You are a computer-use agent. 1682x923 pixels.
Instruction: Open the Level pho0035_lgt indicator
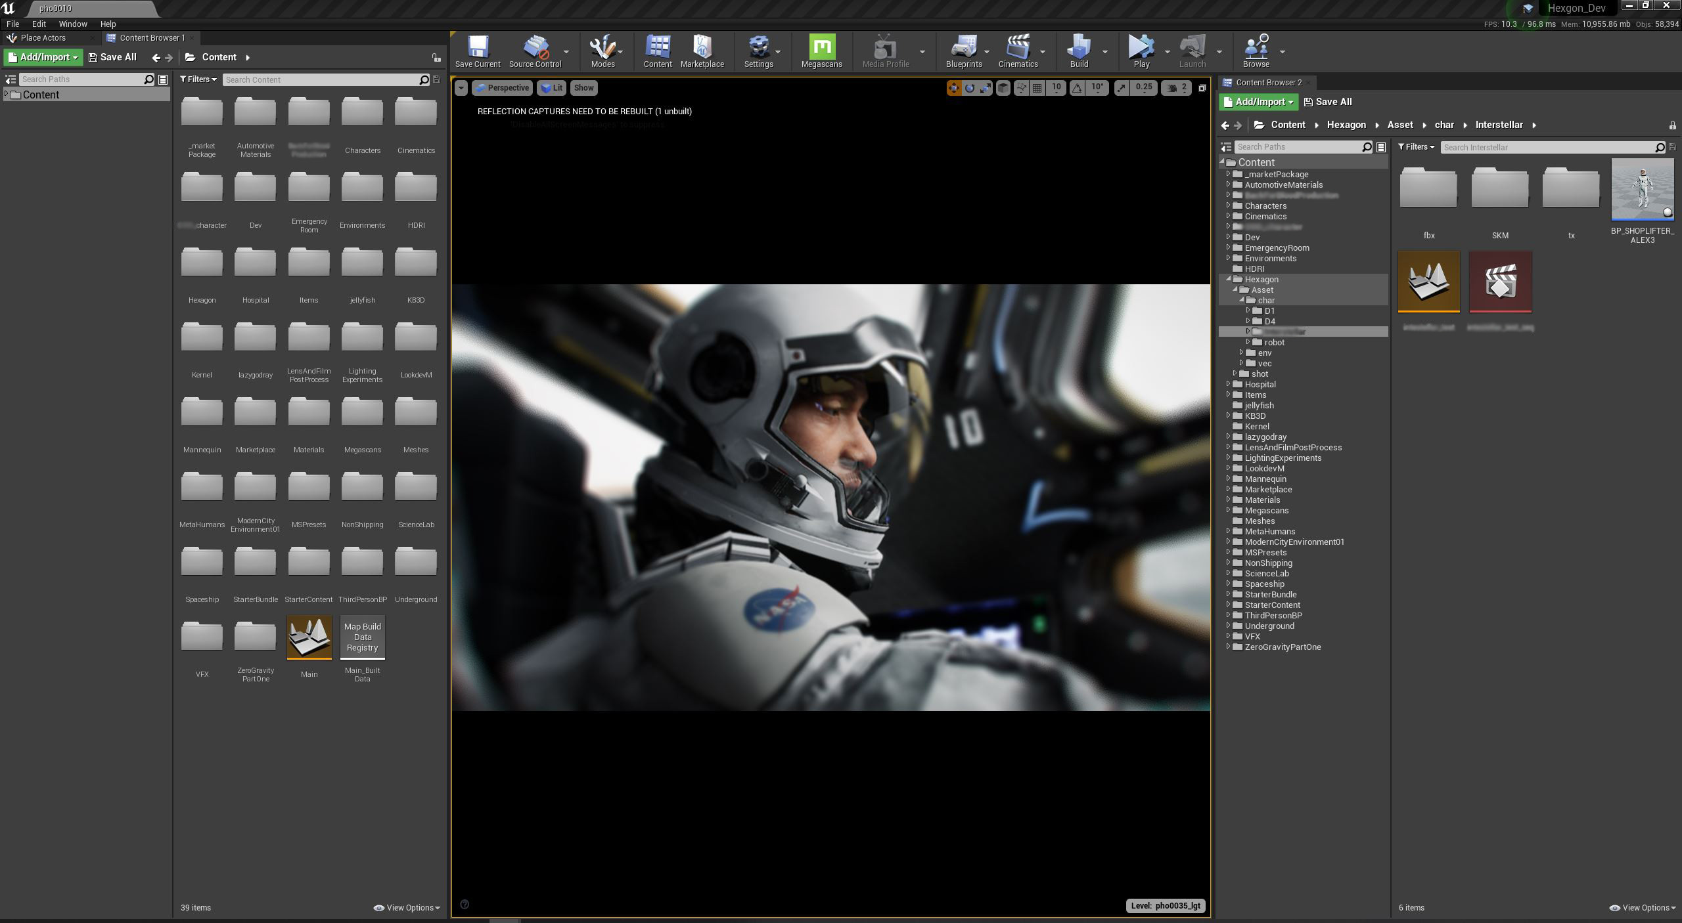[1165, 906]
